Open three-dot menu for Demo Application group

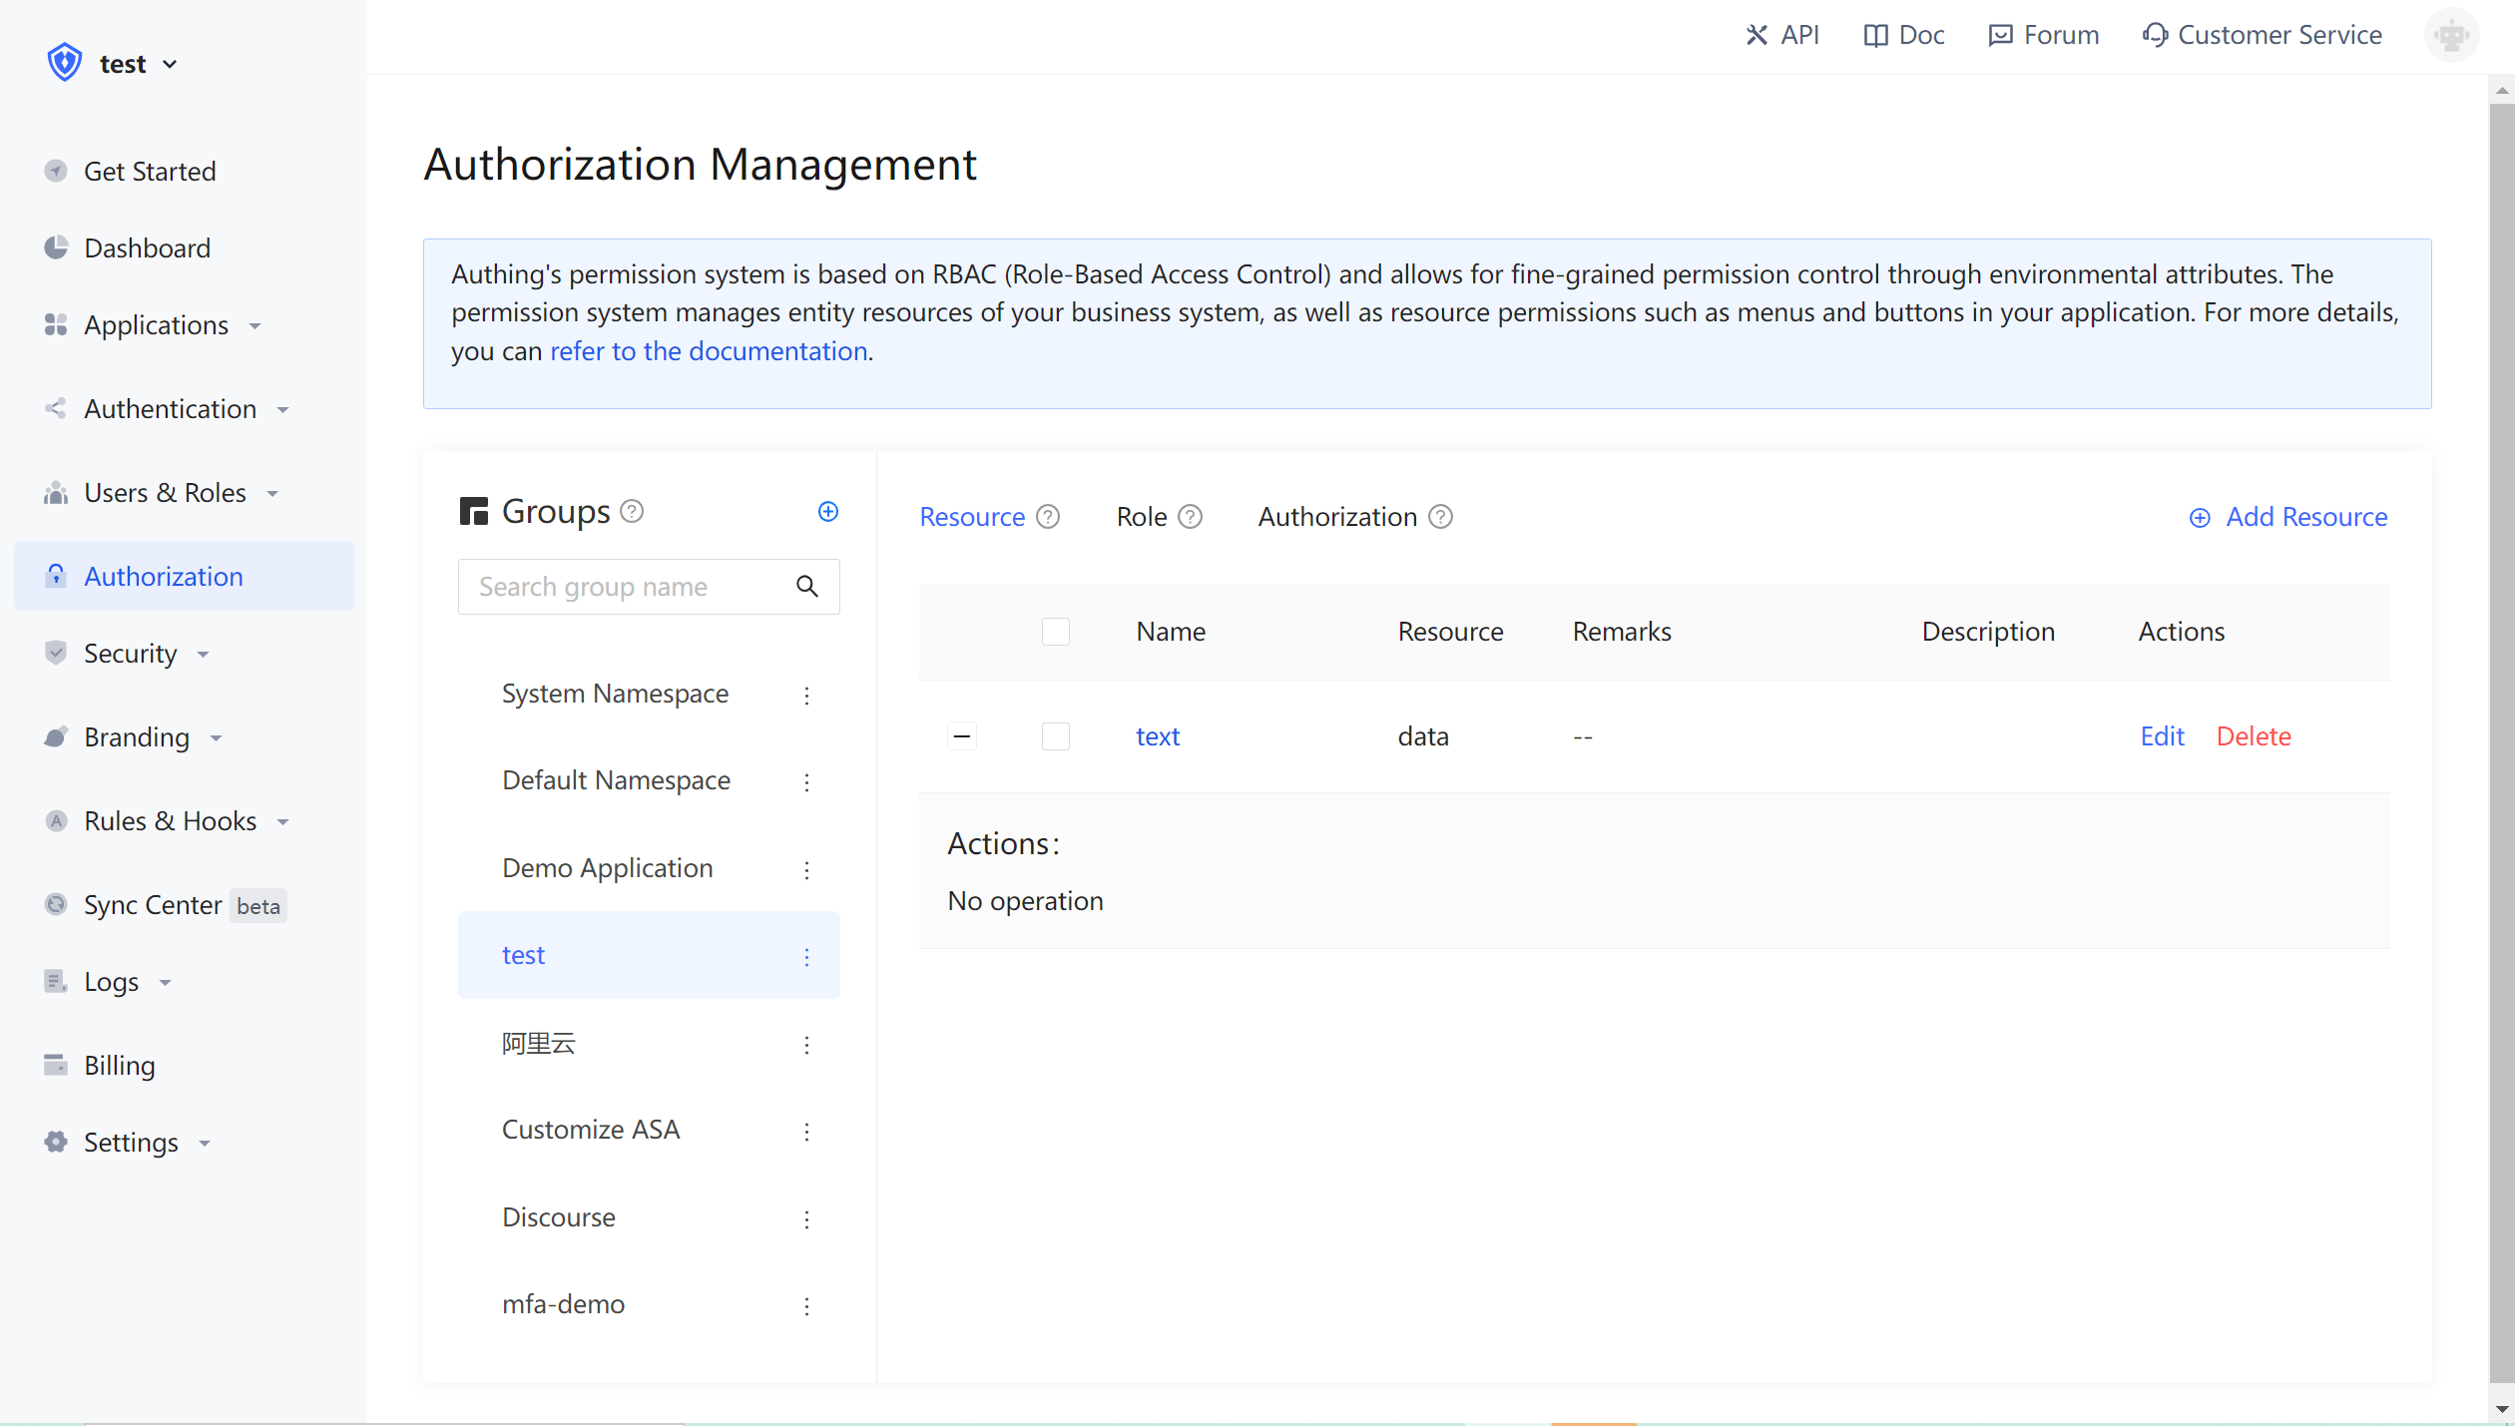coord(806,869)
